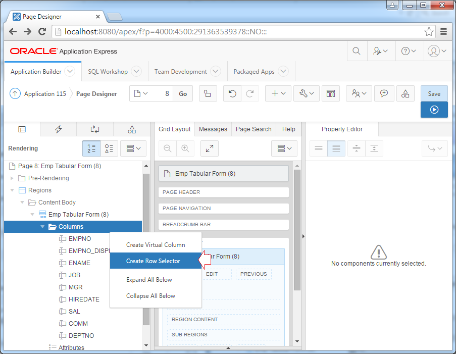Image resolution: width=456 pixels, height=354 pixels.
Task: Click the page number input field
Action: coord(162,93)
